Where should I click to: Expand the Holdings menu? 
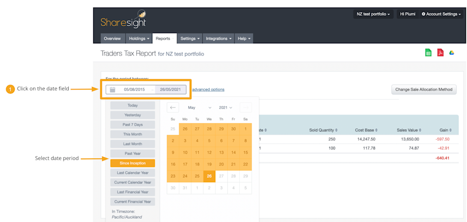(x=140, y=38)
